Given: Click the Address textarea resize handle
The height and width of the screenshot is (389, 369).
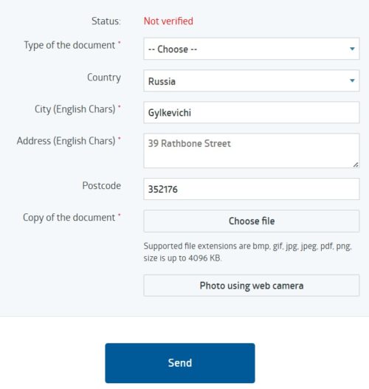Looking at the screenshot, I should (356, 165).
